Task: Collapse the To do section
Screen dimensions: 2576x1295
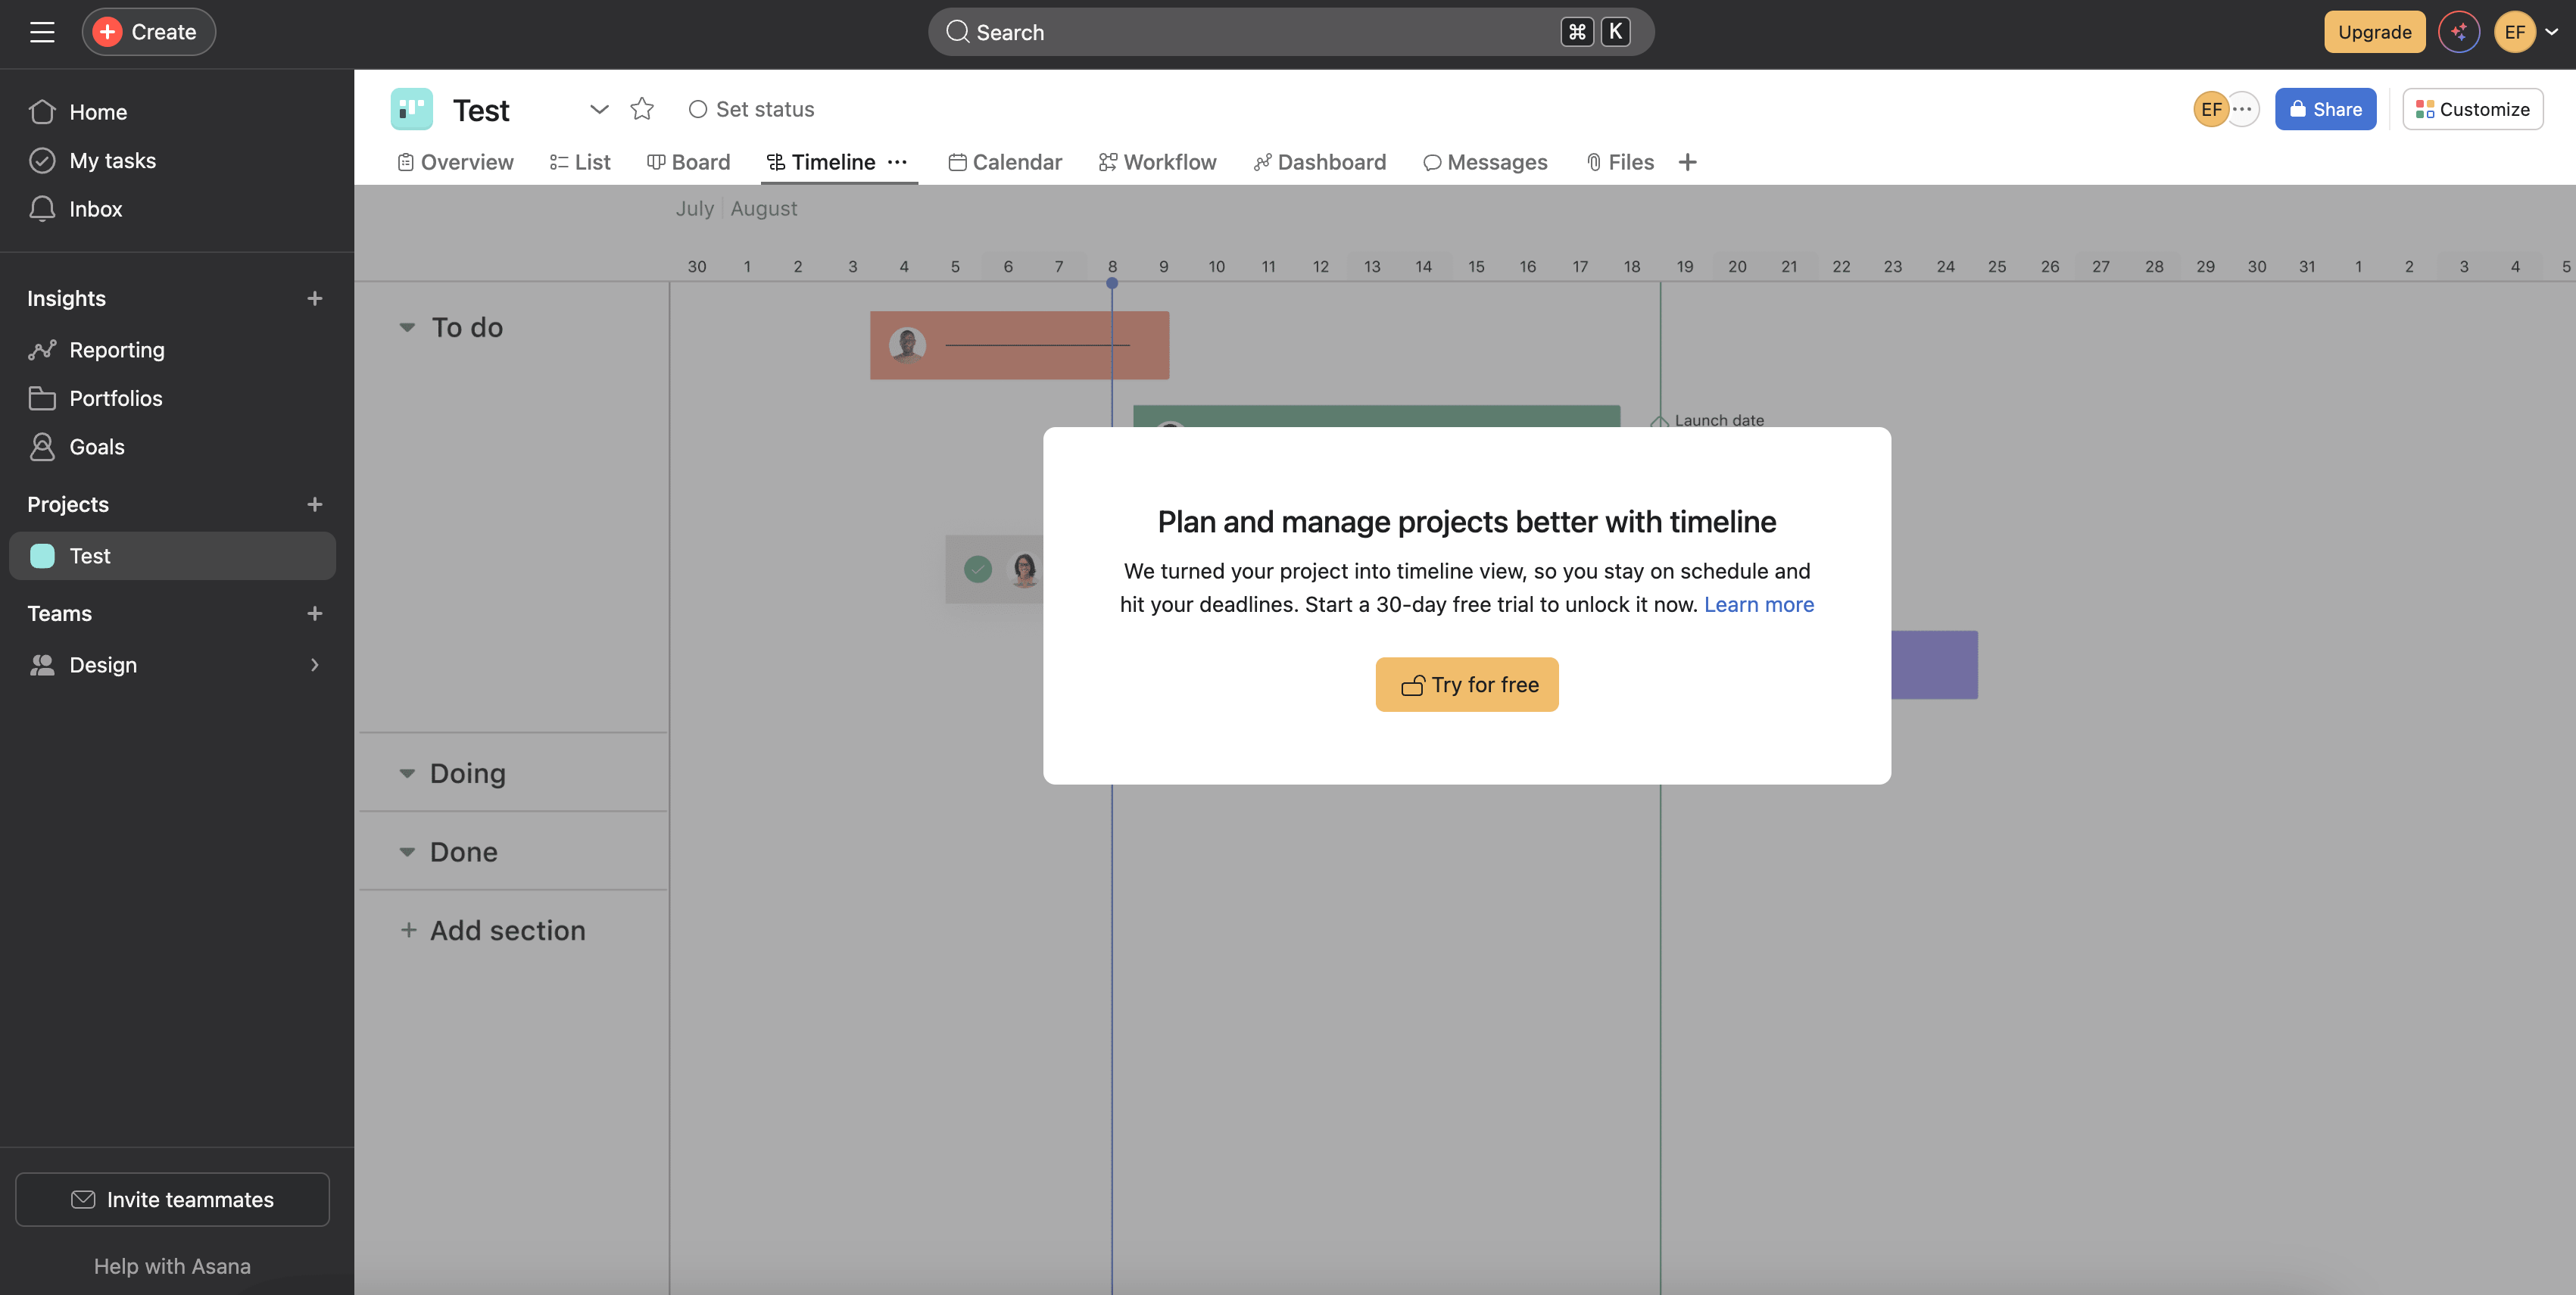Action: (x=407, y=327)
